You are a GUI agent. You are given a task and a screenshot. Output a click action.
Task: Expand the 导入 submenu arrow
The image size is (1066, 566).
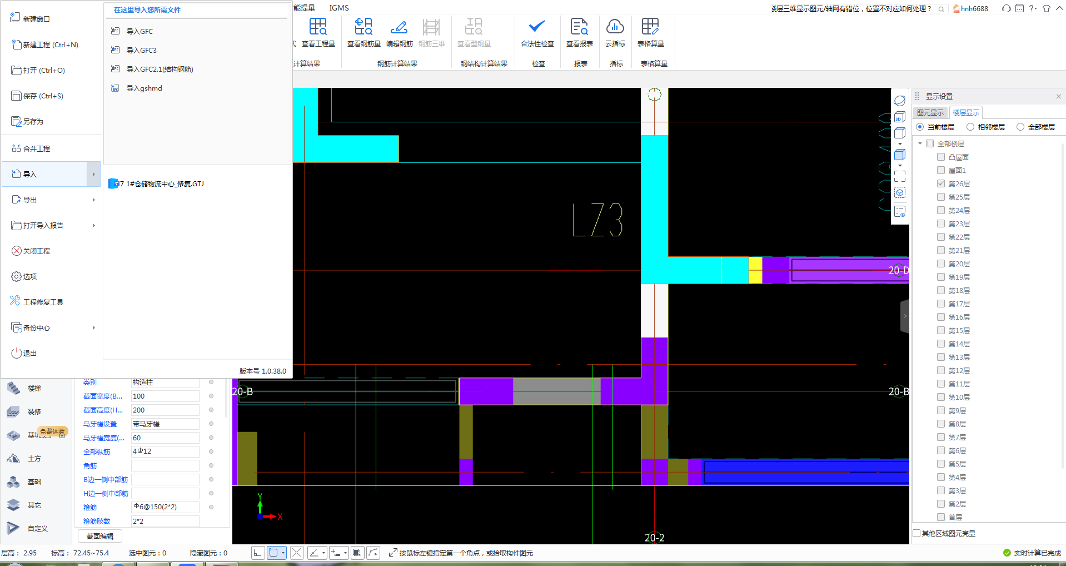pyautogui.click(x=93, y=174)
